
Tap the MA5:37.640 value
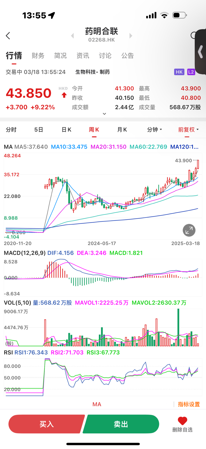[31, 147]
